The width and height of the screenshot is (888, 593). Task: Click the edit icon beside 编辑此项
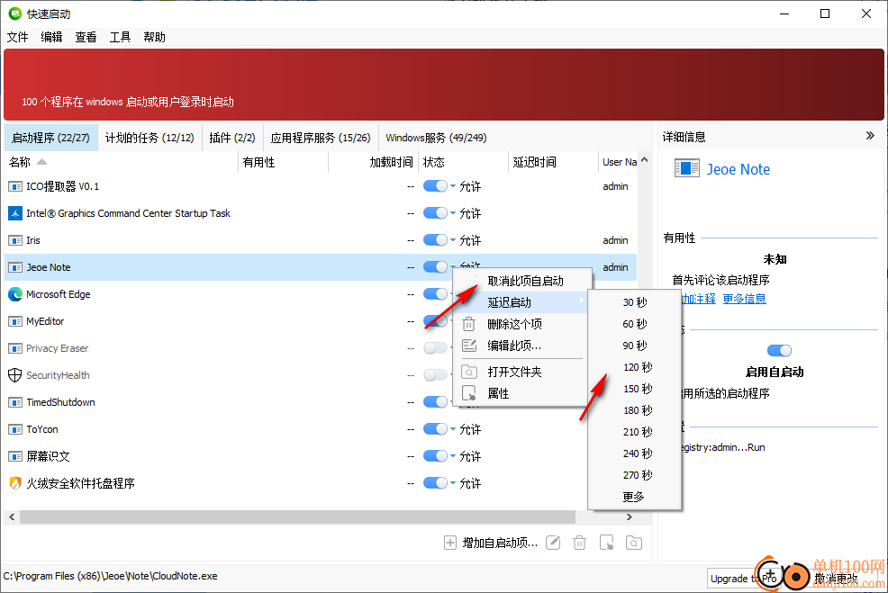(x=469, y=346)
